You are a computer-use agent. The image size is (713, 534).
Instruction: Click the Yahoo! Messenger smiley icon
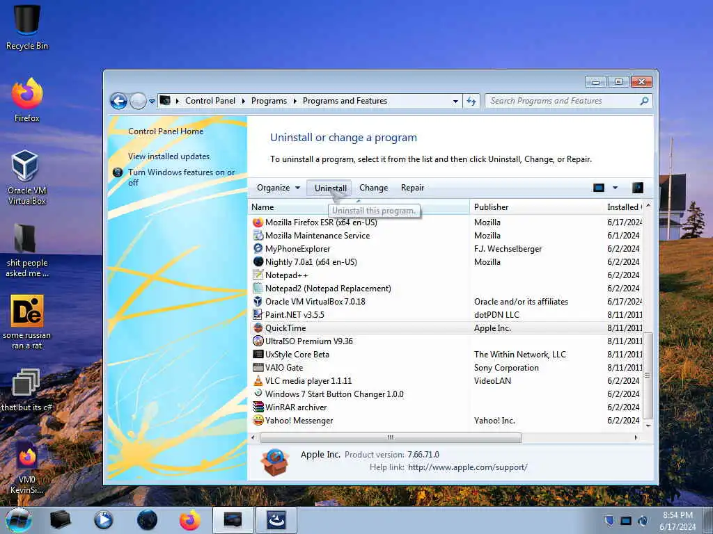point(258,421)
